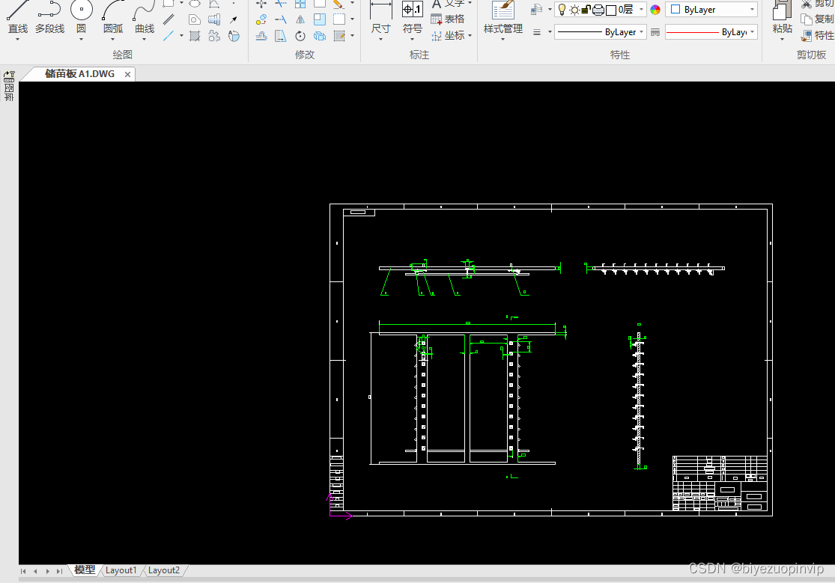Viewport: 835px width, 583px height.
Task: Insert a 表格 (Table)
Action: [x=447, y=19]
